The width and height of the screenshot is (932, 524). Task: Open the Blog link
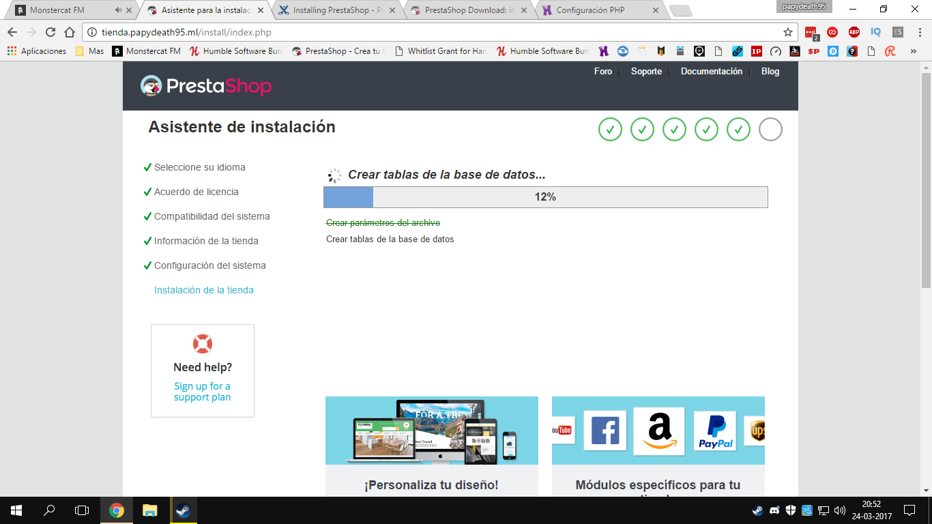click(770, 72)
